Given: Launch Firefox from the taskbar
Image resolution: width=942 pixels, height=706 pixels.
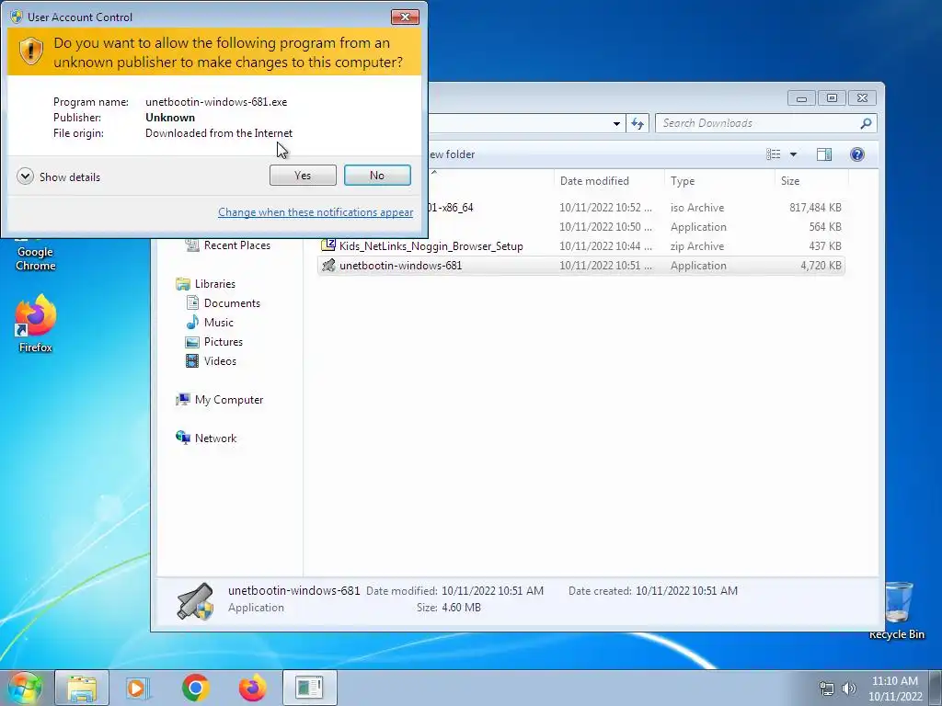Looking at the screenshot, I should click(253, 688).
